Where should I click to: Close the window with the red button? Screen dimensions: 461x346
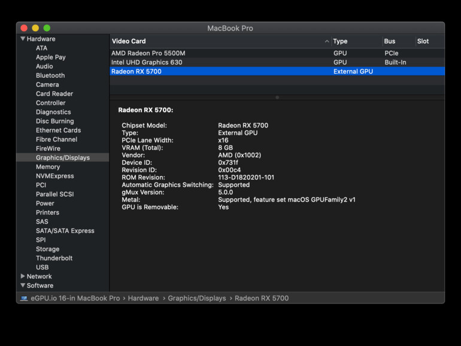(x=24, y=28)
